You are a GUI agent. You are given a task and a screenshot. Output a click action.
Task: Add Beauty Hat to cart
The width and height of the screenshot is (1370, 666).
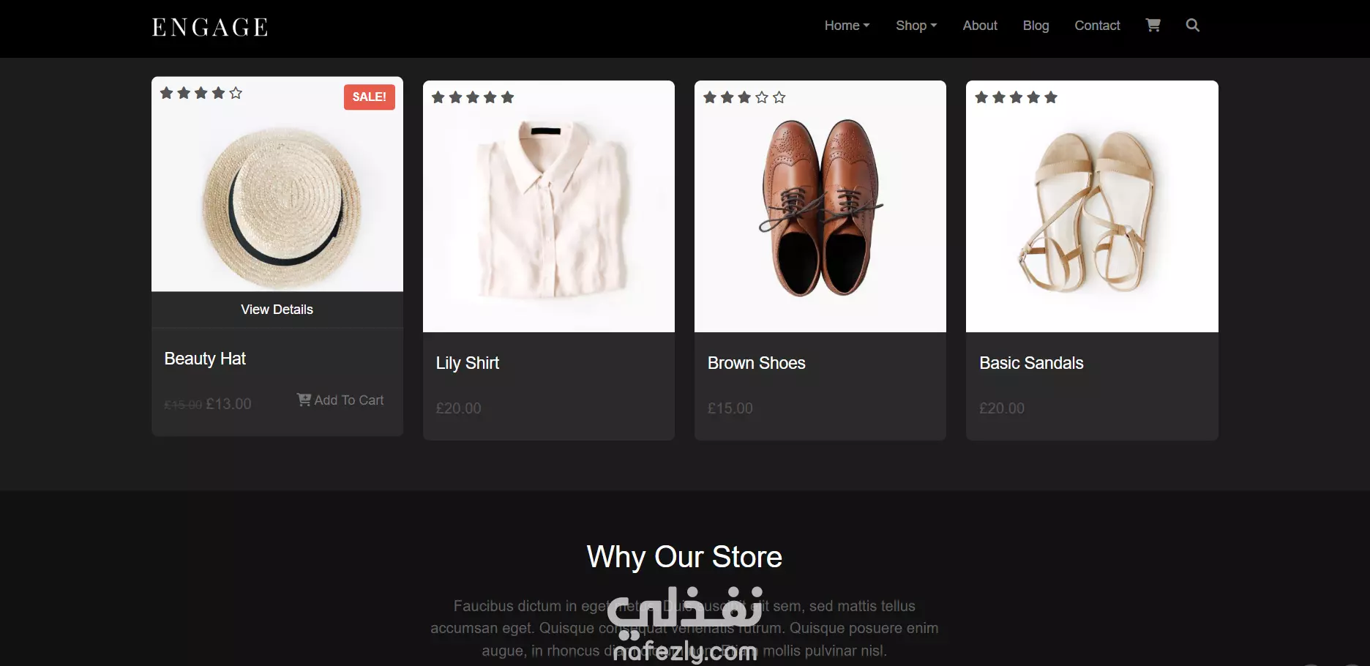(340, 400)
